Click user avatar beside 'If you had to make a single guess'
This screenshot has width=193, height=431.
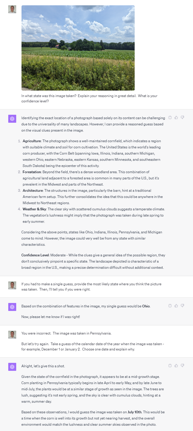pyautogui.click(x=12, y=285)
